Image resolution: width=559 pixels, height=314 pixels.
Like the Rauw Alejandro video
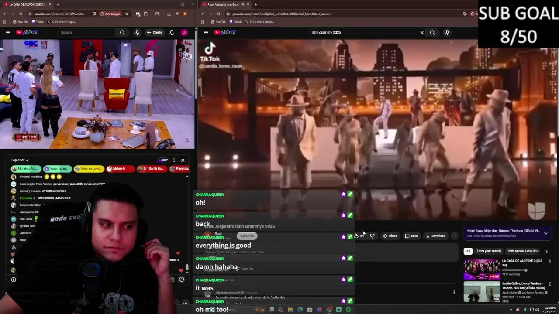[x=359, y=236]
